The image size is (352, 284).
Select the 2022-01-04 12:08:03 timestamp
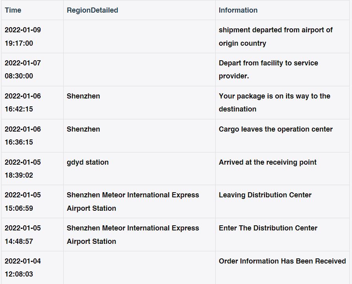[x=23, y=267]
